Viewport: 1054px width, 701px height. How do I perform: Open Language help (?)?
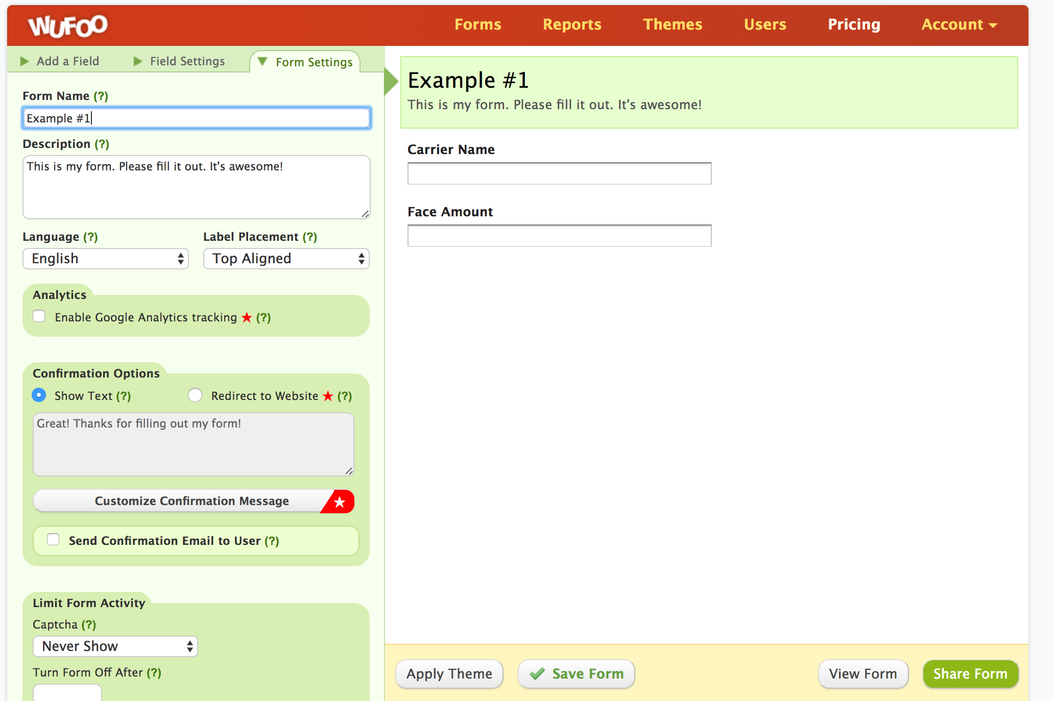click(x=90, y=237)
